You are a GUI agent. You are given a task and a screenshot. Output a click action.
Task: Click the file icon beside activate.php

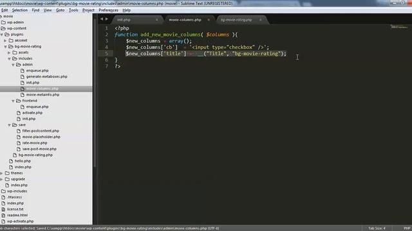19,113
